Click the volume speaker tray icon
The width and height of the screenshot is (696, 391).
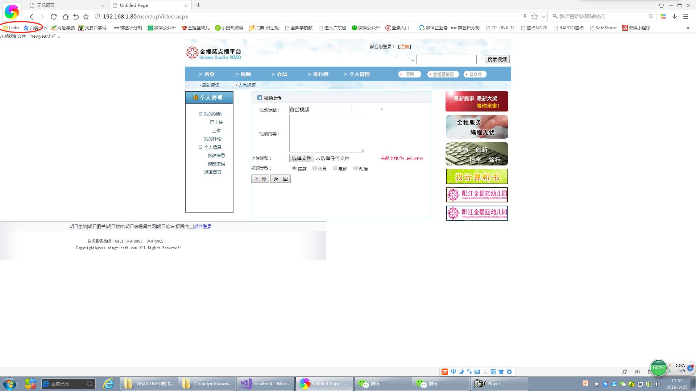pyautogui.click(x=657, y=384)
